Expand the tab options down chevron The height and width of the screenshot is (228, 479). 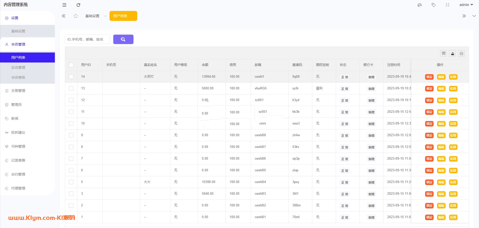474,16
